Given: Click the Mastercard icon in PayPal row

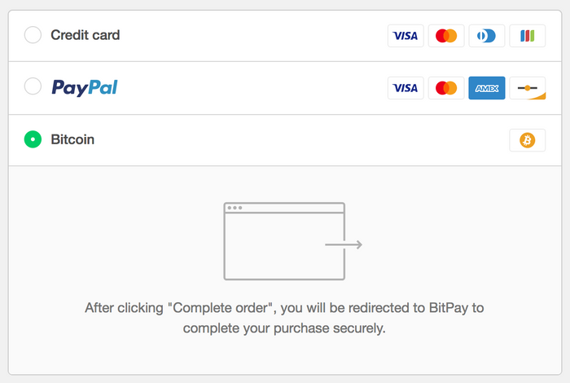Looking at the screenshot, I should (x=446, y=88).
